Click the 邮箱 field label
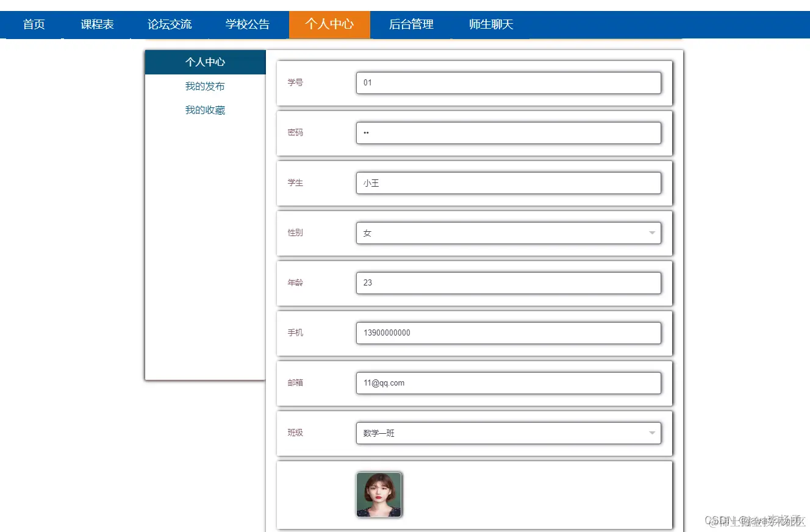 pyautogui.click(x=295, y=383)
